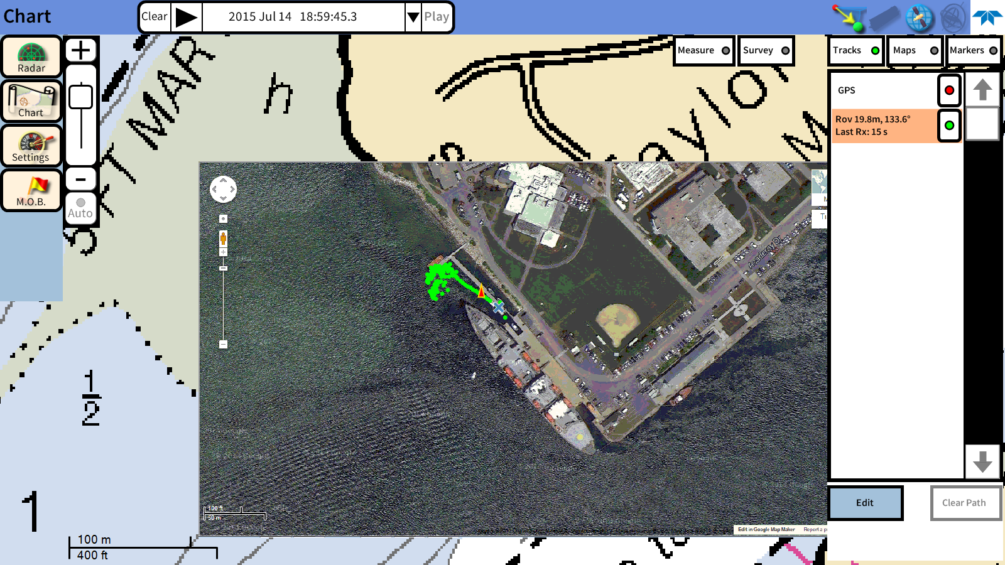Toggle the Maps layer

[x=915, y=51]
